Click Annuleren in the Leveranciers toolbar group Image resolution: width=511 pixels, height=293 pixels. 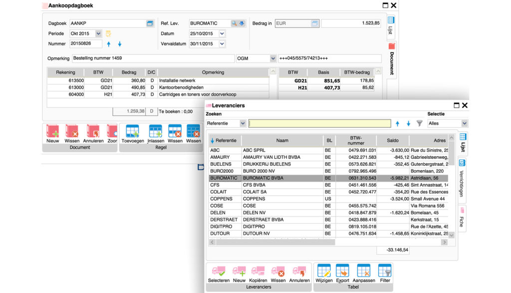tap(299, 274)
